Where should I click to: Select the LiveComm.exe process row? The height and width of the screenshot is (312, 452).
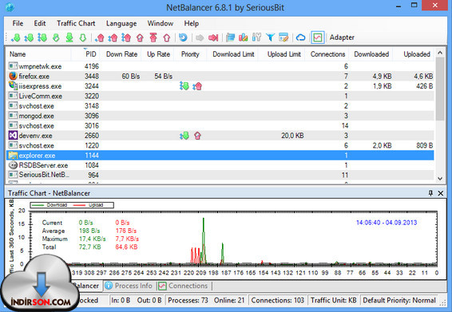[x=220, y=96]
